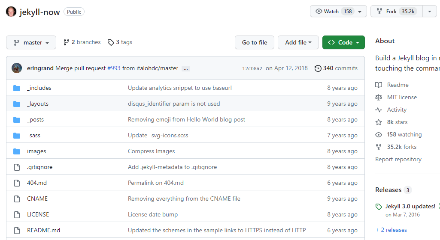Viewport: 440px width, 240px height.
Task: Jump to the Readme link in About
Action: coord(392,85)
